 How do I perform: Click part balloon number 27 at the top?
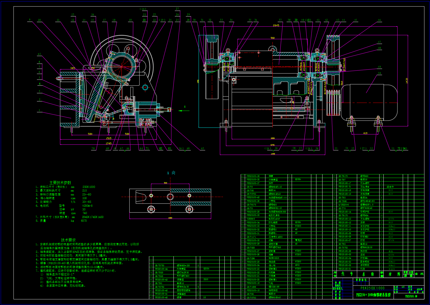pyautogui.click(x=177, y=9)
